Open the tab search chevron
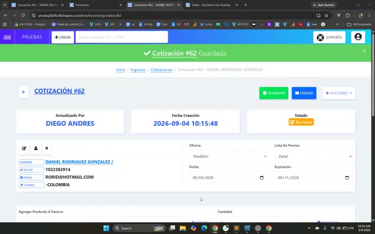 pyautogui.click(x=5, y=5)
